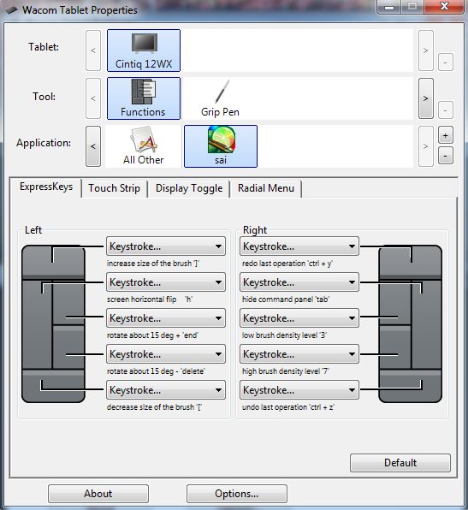
Task: Click the right ExpressKeys tablet diagram
Action: [411, 323]
